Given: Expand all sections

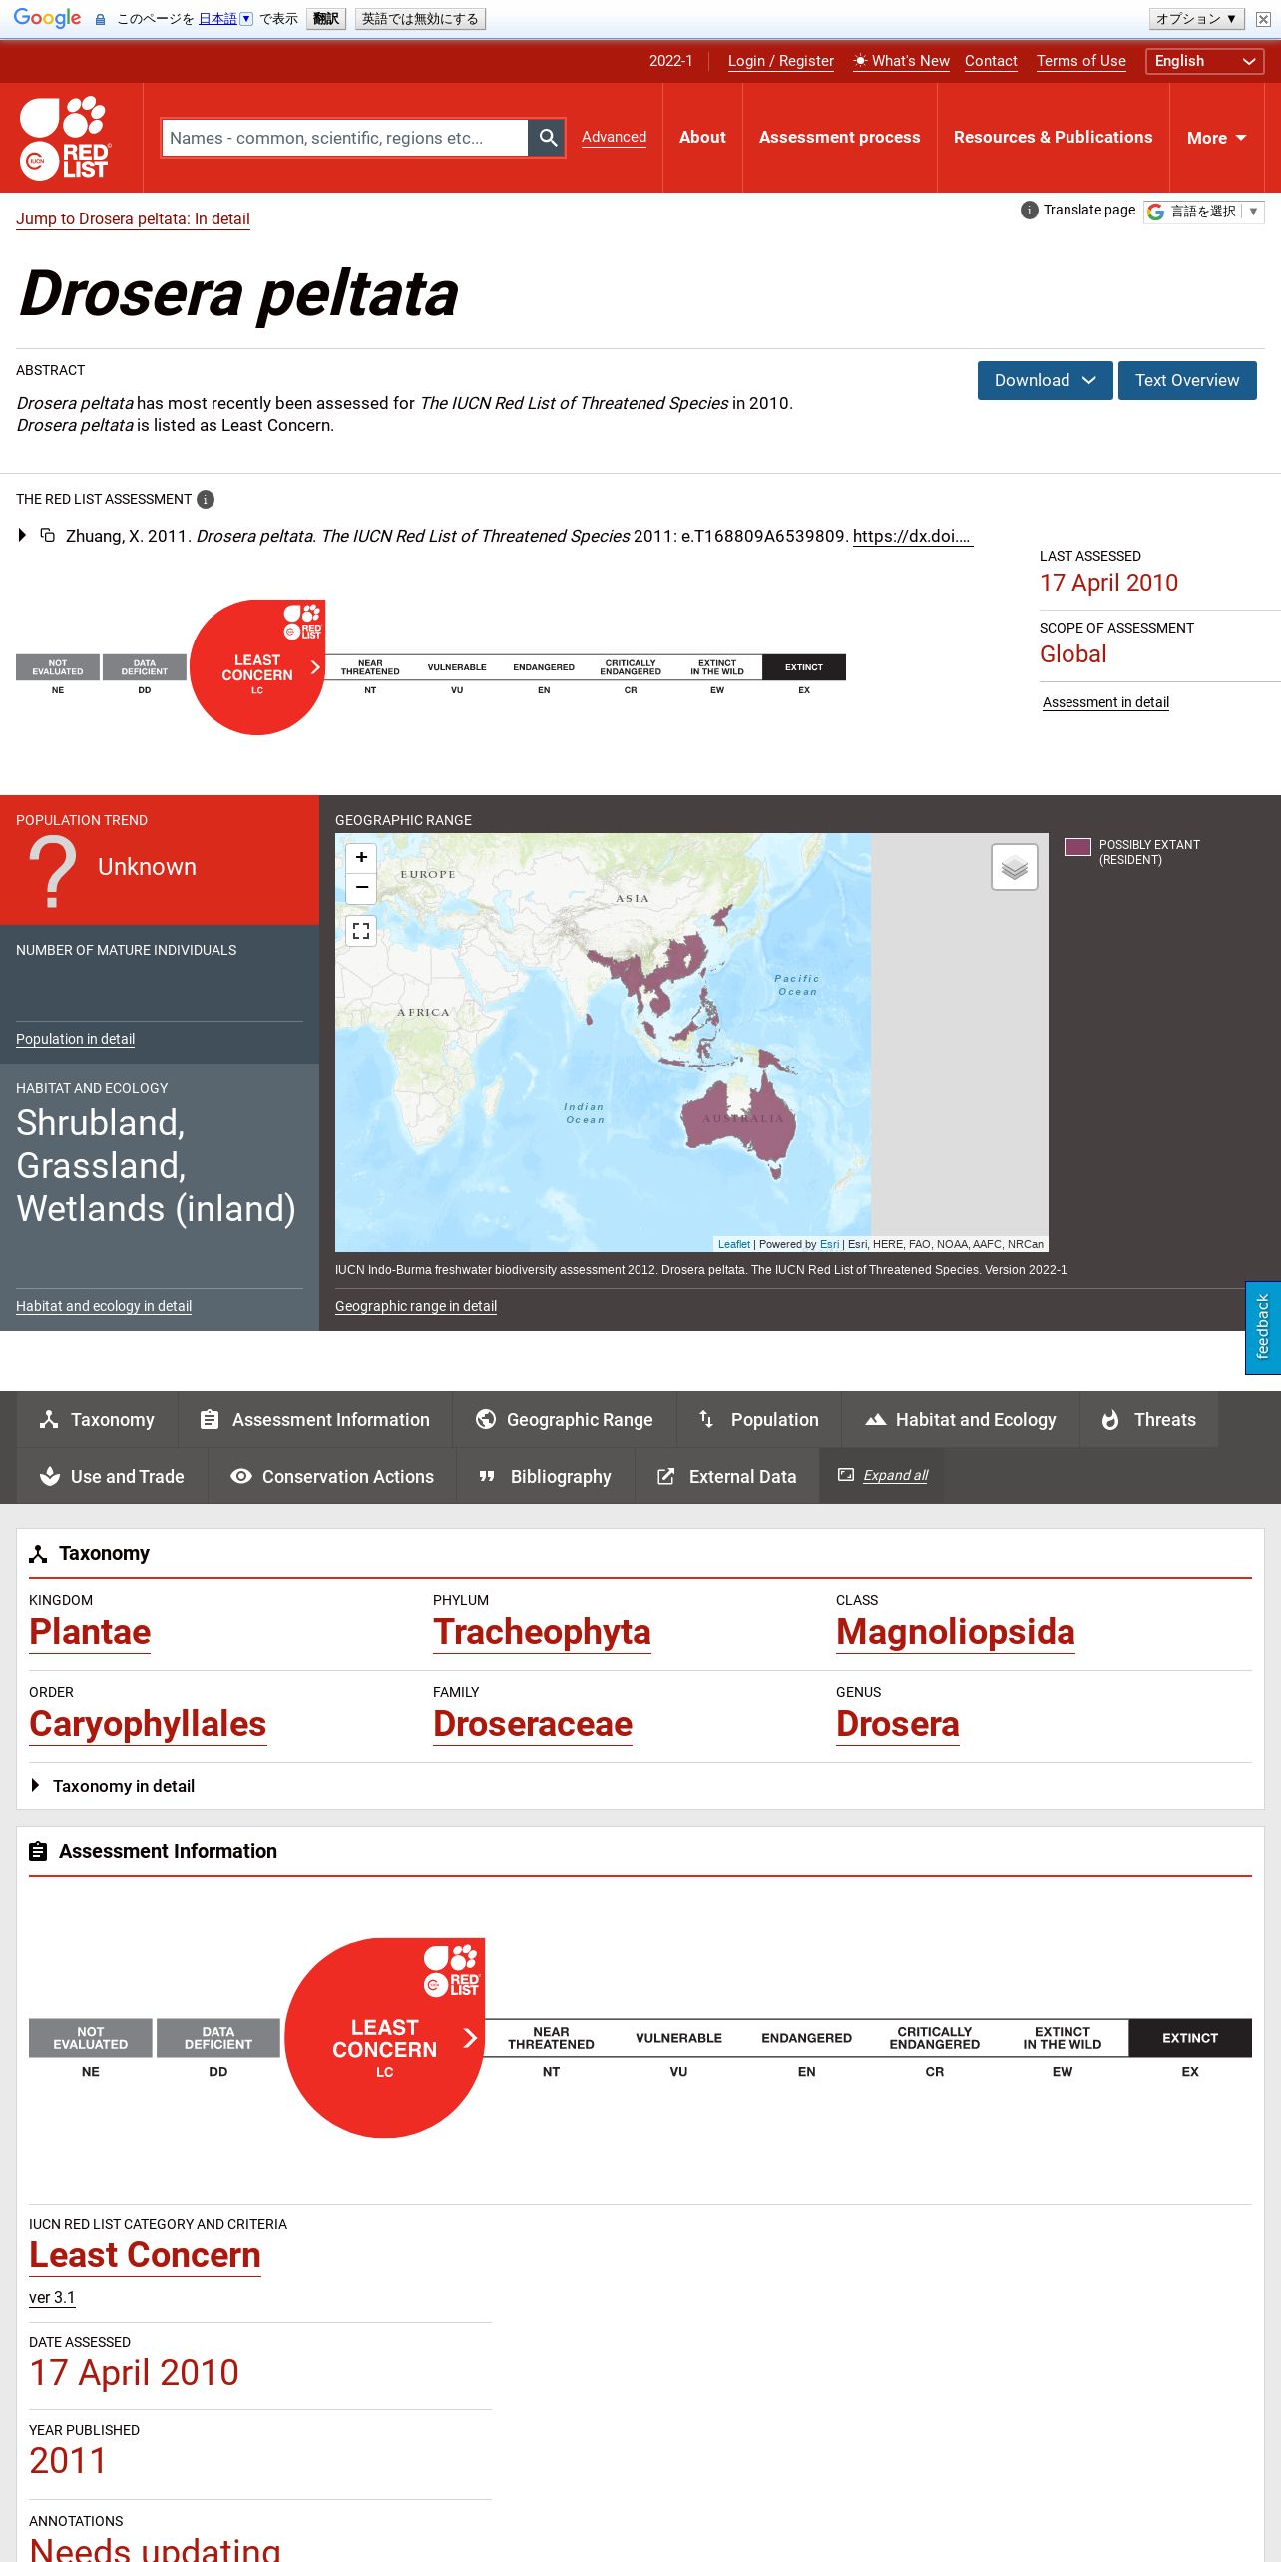Looking at the screenshot, I should [895, 1475].
